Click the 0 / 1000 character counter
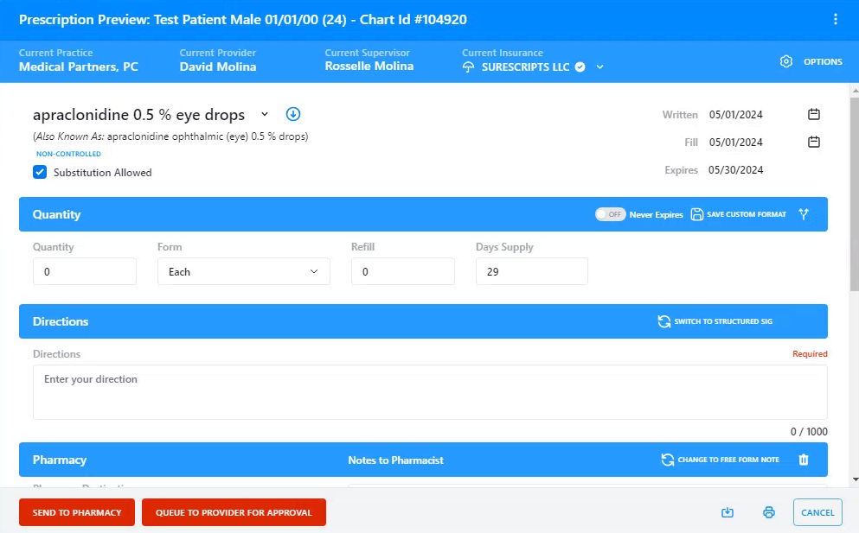Image resolution: width=859 pixels, height=533 pixels. coord(809,432)
